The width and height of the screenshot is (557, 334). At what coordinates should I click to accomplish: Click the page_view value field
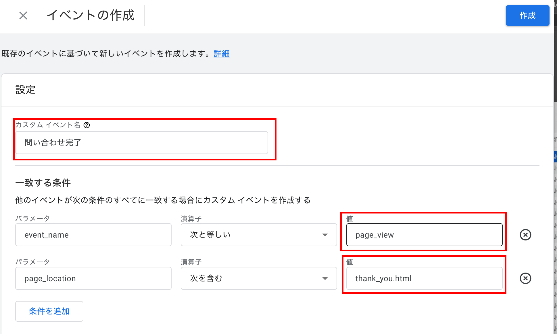click(x=424, y=235)
